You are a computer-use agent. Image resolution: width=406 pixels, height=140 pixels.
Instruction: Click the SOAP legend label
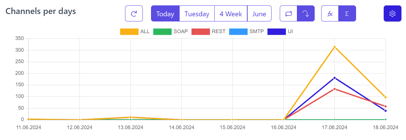coord(181,32)
